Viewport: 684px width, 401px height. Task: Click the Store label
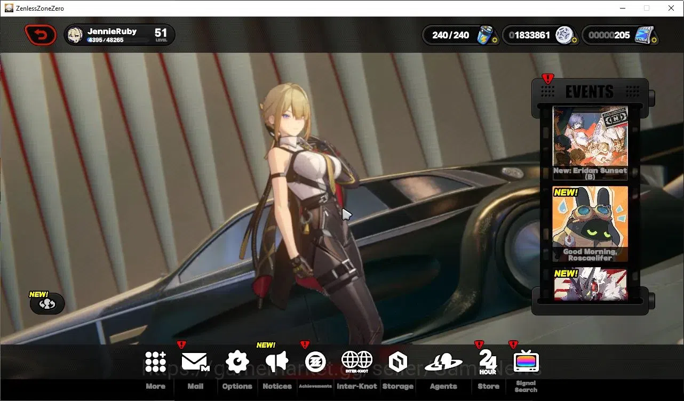(x=488, y=386)
